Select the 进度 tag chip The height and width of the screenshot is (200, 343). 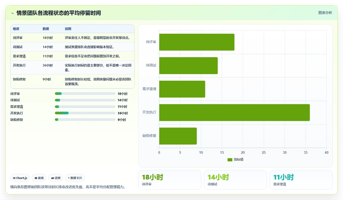tap(56, 178)
